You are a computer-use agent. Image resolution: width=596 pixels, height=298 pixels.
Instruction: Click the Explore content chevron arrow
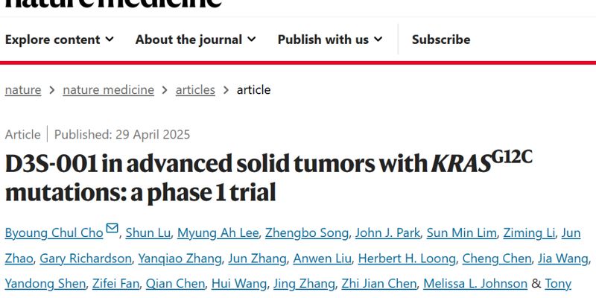[x=110, y=39]
